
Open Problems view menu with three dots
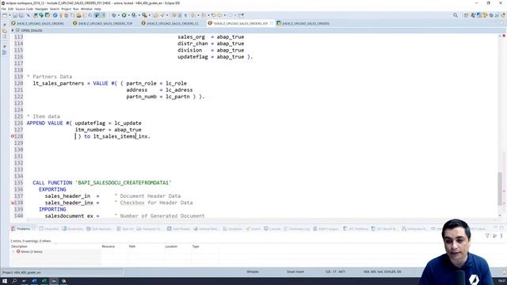pos(501,236)
